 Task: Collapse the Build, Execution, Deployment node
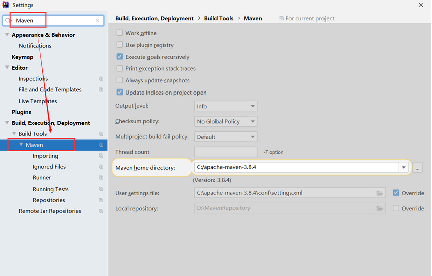click(x=7, y=123)
